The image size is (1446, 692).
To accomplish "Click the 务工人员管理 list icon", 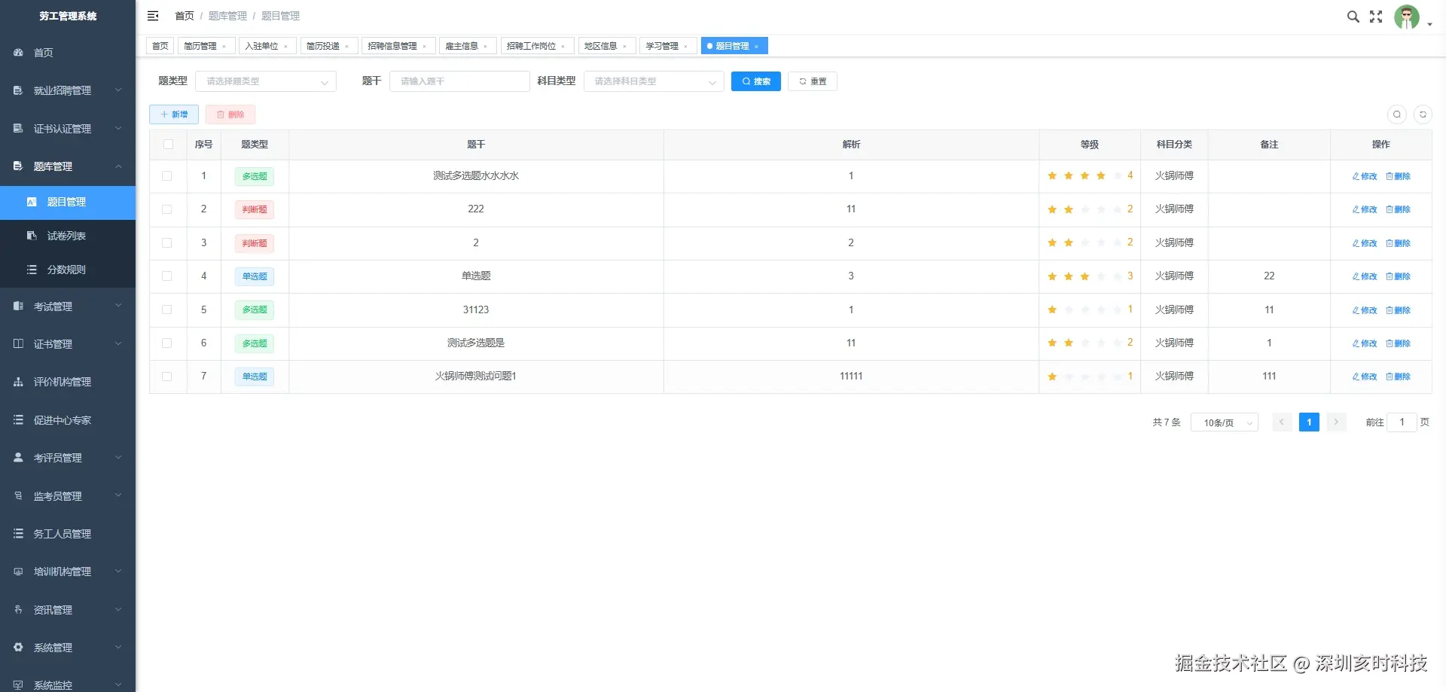I will click(x=18, y=534).
